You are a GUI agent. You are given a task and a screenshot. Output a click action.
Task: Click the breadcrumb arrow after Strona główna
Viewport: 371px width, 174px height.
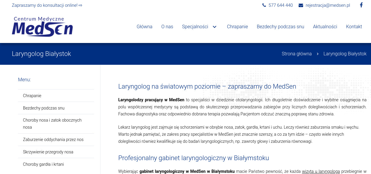pyautogui.click(x=317, y=54)
